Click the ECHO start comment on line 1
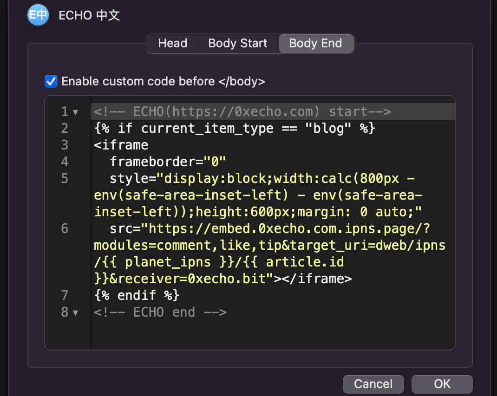 click(242, 111)
